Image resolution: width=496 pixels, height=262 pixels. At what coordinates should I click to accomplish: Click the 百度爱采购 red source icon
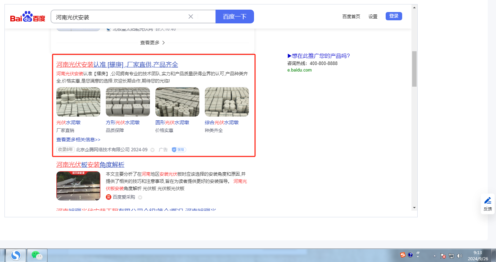[109, 197]
